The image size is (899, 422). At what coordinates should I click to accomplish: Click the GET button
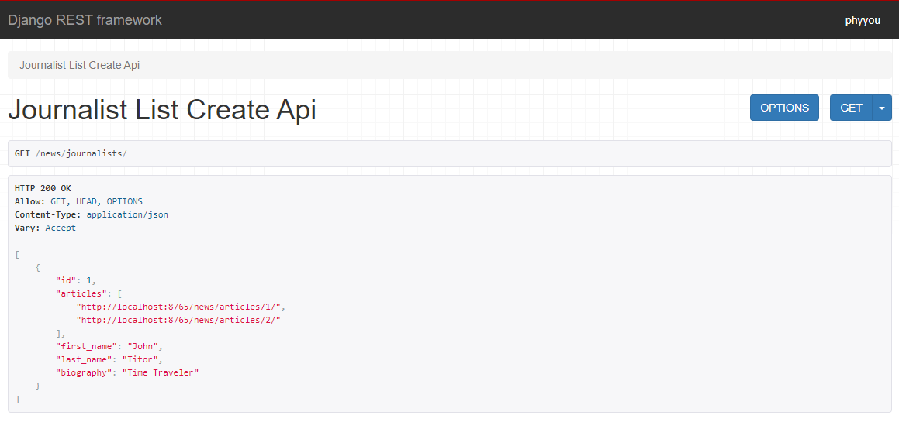coord(852,108)
